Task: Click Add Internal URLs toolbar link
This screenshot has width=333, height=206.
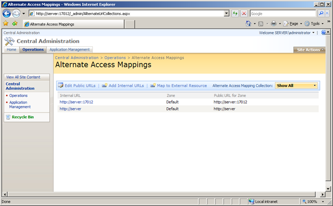Action: (x=126, y=86)
